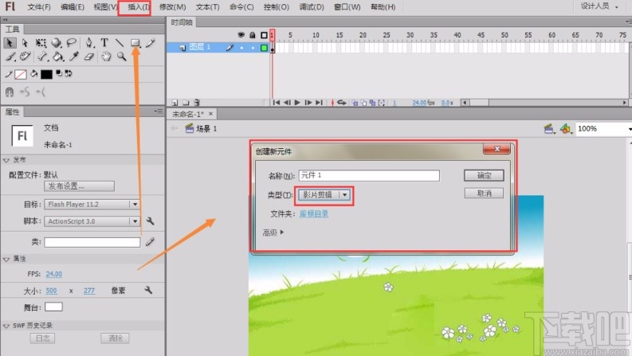Open the Flash Player 11.2 target dropdown
The height and width of the screenshot is (356, 632).
click(92, 204)
